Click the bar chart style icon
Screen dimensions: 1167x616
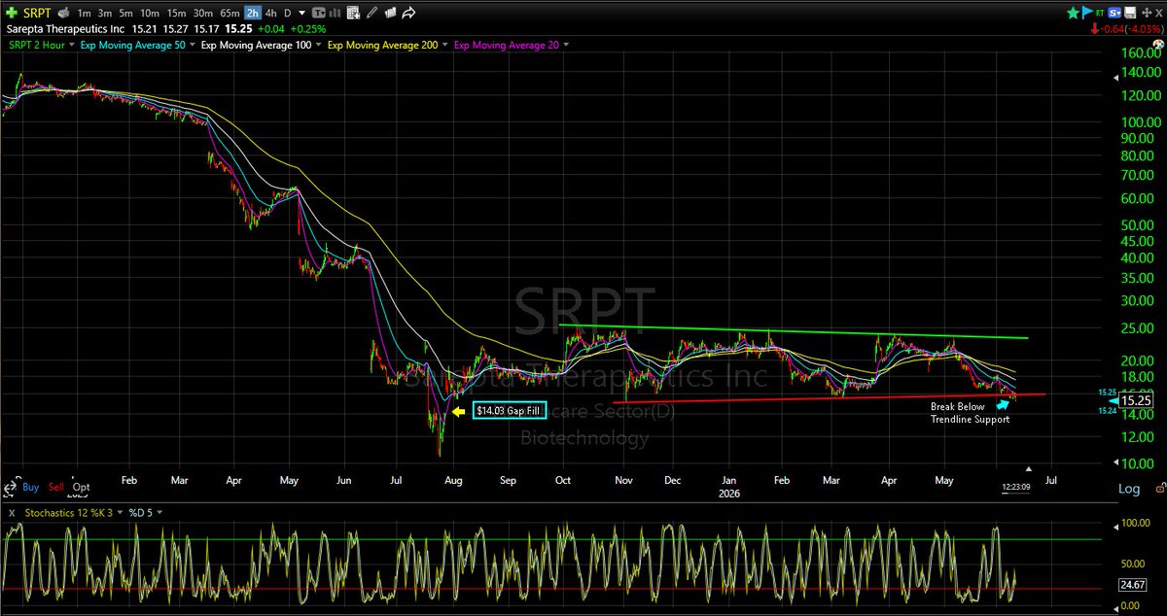(336, 13)
